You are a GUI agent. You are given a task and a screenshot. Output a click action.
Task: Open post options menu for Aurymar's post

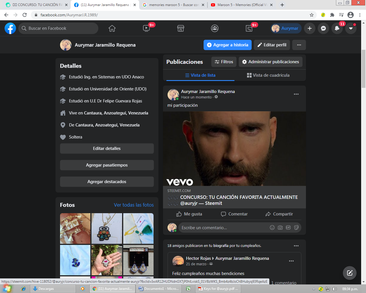click(296, 94)
